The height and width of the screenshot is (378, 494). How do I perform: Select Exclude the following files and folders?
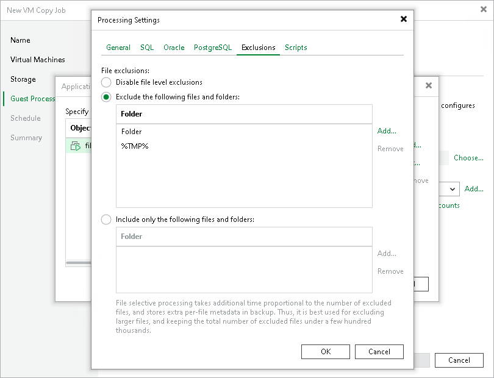(105, 96)
